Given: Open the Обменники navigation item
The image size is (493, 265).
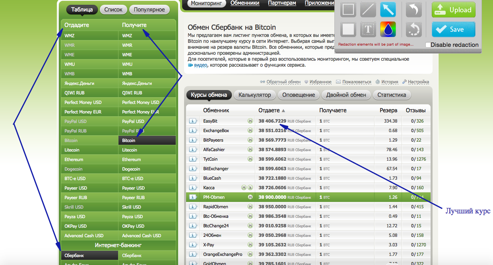Looking at the screenshot, I should coord(245,3).
